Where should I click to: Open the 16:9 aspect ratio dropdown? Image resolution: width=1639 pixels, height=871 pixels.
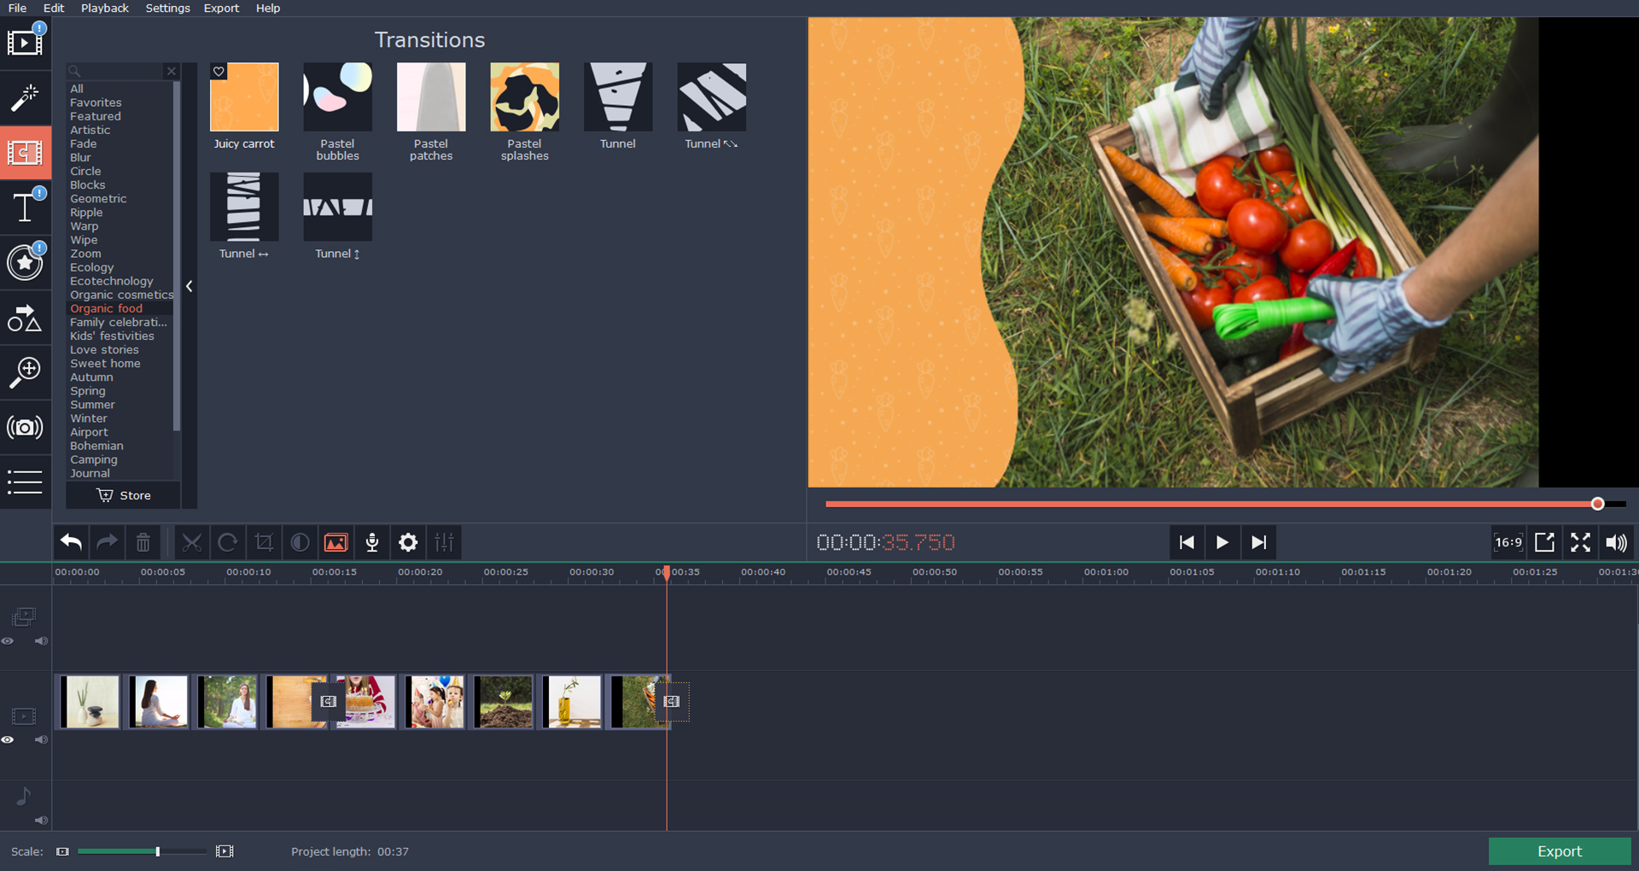1508,542
